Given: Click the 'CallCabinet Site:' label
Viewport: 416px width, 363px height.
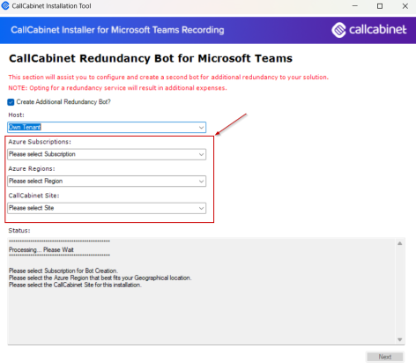Looking at the screenshot, I should pos(33,196).
